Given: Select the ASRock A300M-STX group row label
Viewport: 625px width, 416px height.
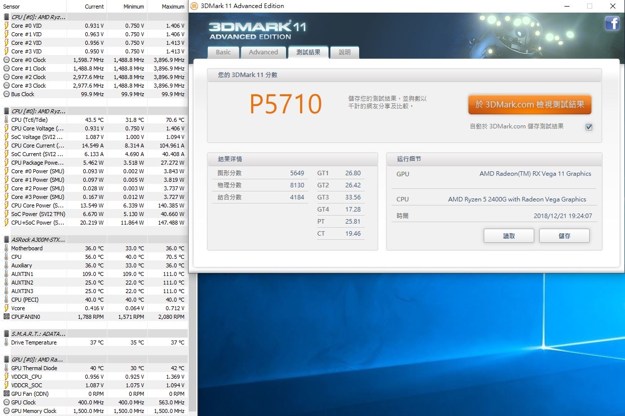Looking at the screenshot, I should pyautogui.click(x=38, y=240).
